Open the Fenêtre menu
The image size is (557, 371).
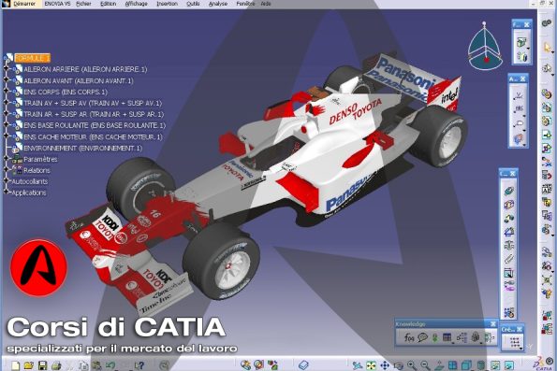(x=245, y=4)
